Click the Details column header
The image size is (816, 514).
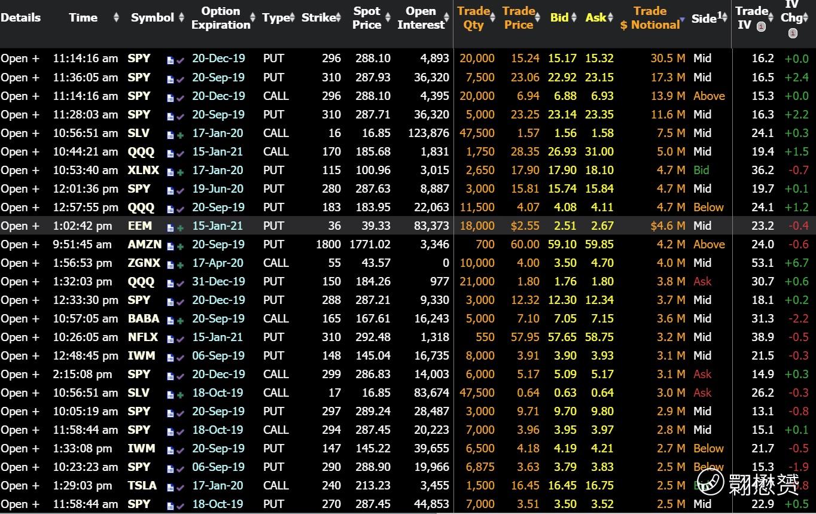(21, 17)
